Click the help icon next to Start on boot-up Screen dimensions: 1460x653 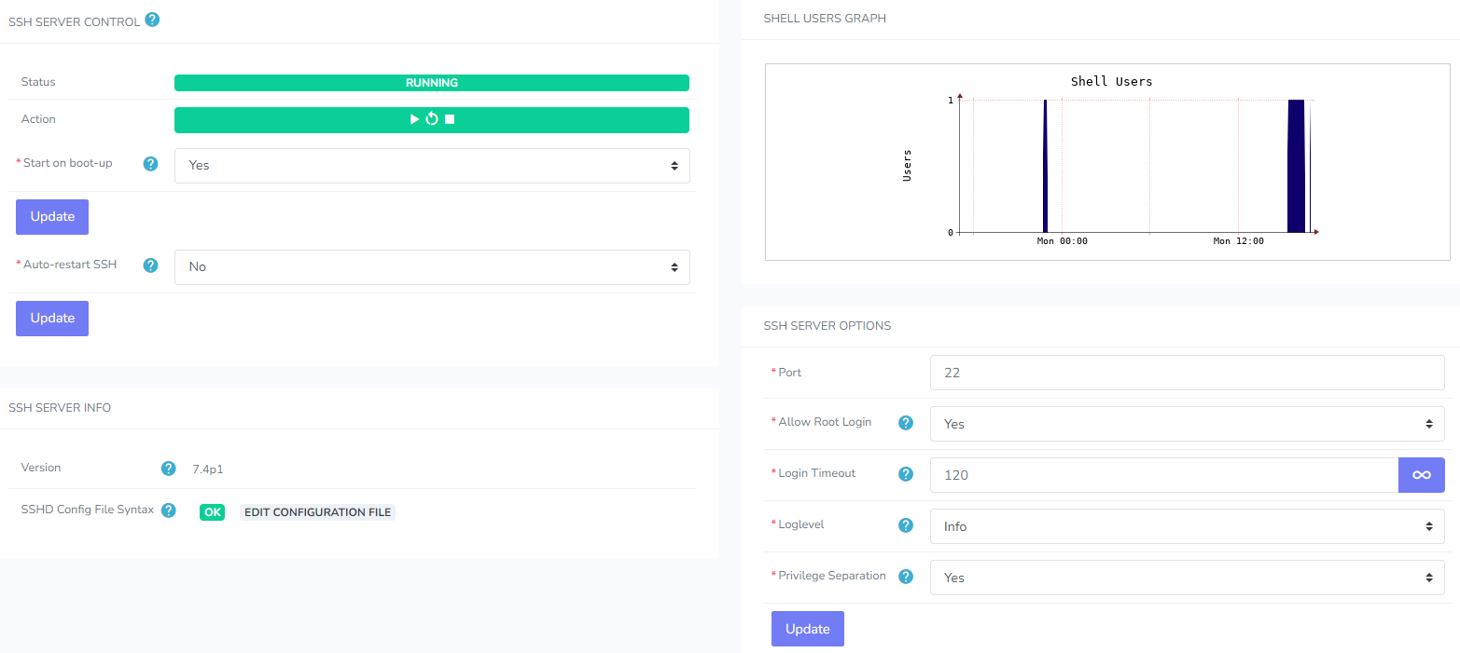tap(150, 163)
